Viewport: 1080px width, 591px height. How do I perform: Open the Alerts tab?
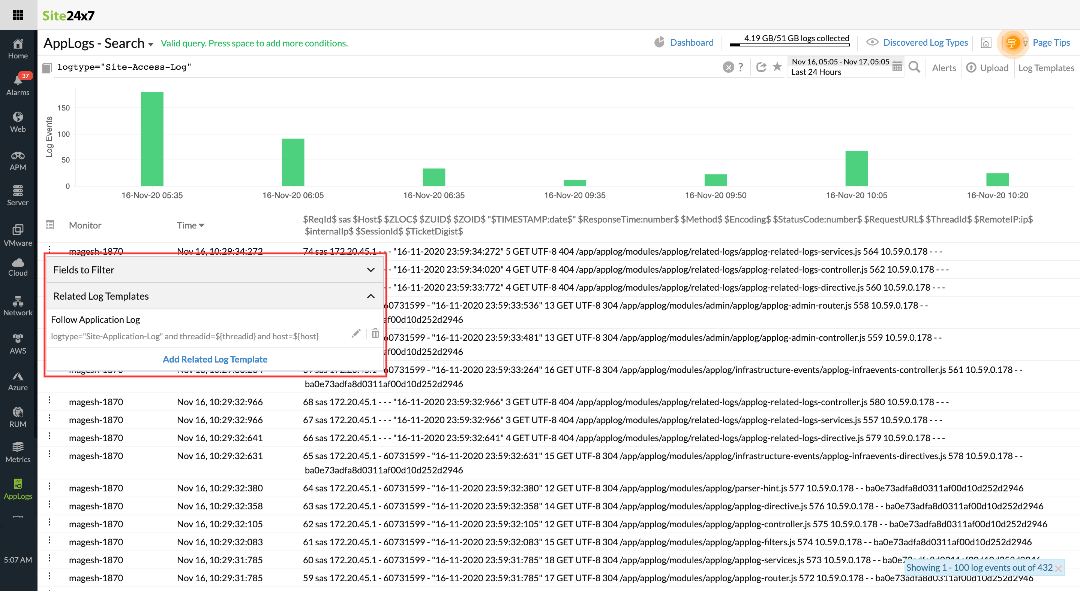click(943, 68)
